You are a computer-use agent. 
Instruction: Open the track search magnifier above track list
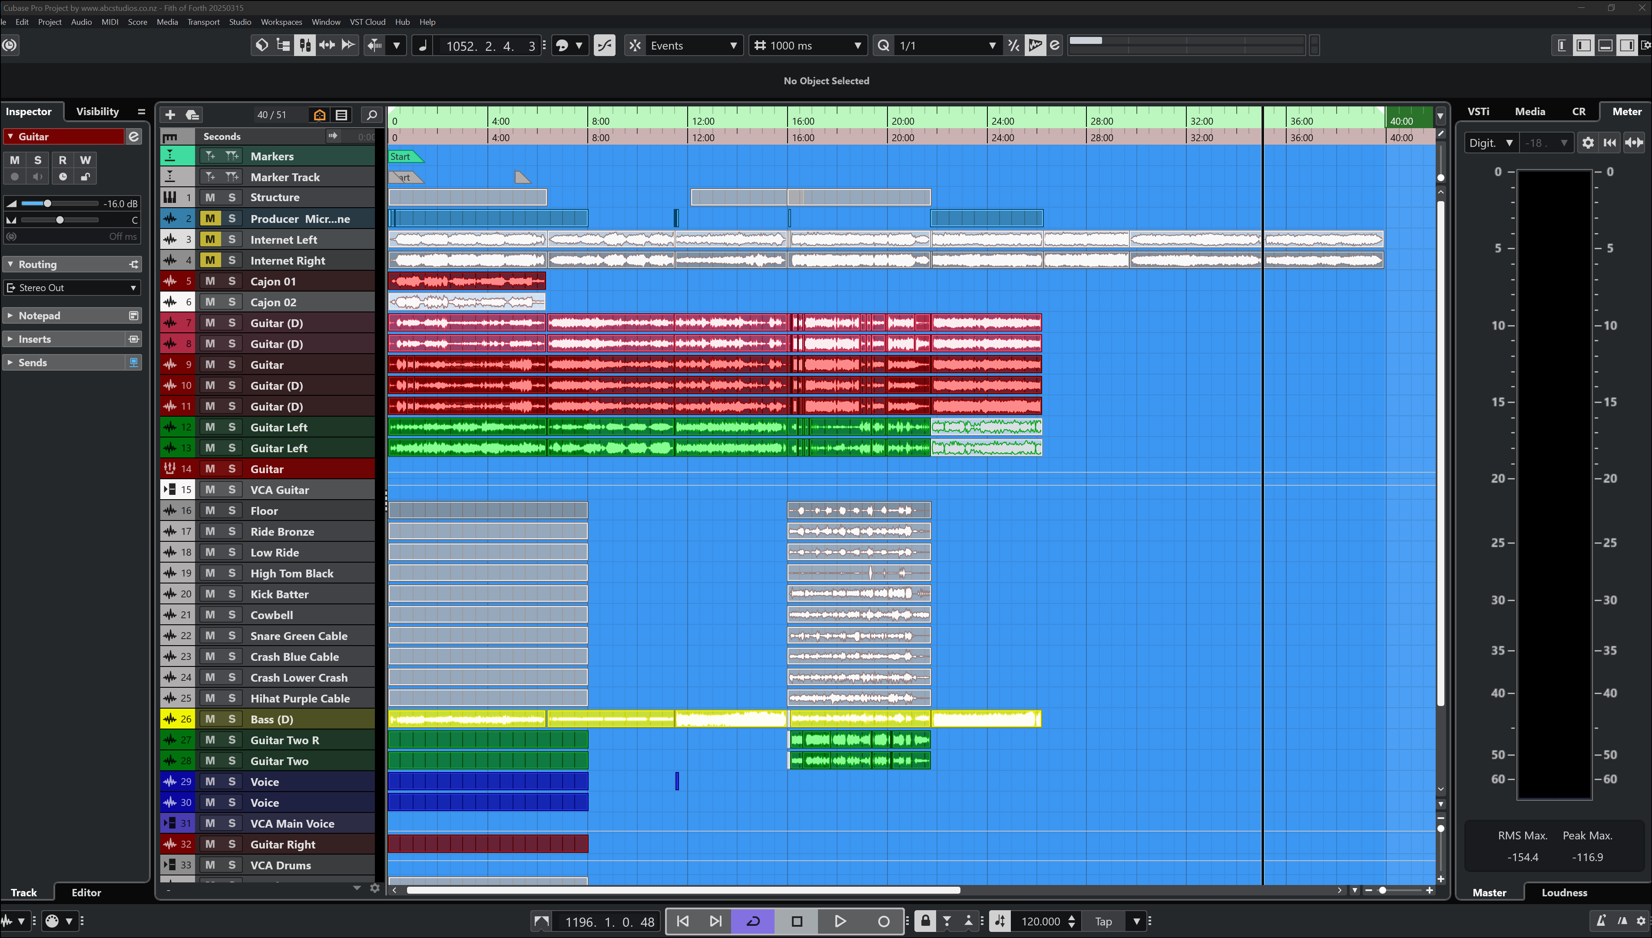click(371, 115)
